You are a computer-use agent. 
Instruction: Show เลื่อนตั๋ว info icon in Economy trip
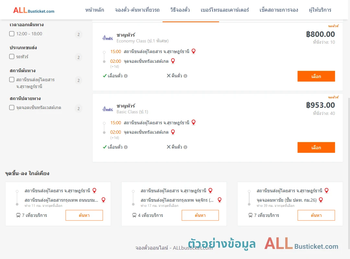(126, 76)
